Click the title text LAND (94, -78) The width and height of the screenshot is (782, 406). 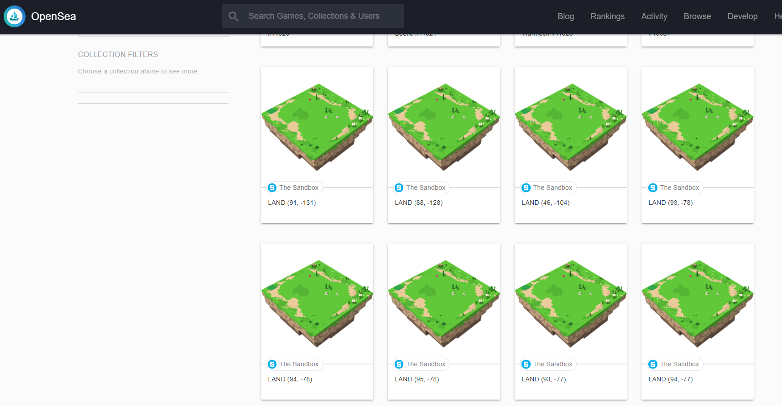coord(290,379)
